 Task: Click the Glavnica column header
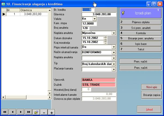(x=34, y=10)
